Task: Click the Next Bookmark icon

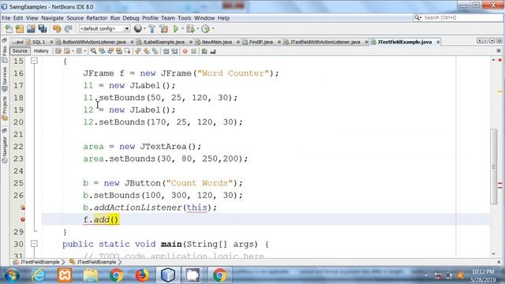Action: click(147, 50)
